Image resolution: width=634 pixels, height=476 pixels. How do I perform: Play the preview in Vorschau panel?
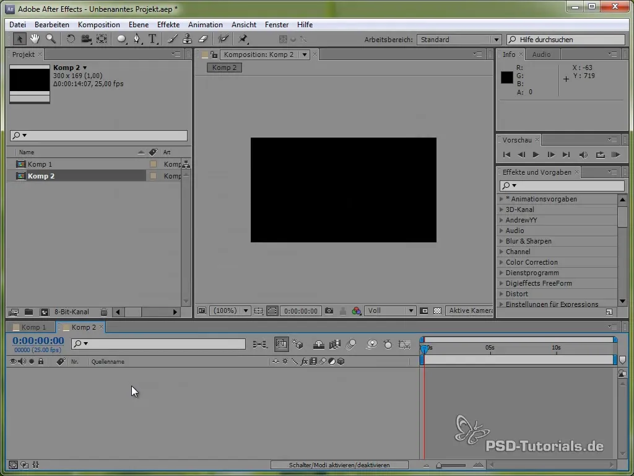coord(536,154)
